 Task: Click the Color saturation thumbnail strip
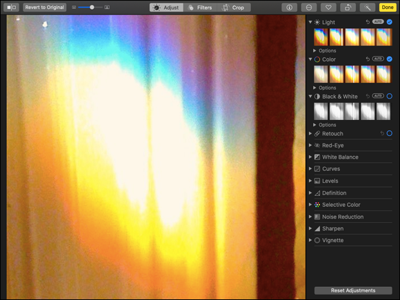[352, 74]
